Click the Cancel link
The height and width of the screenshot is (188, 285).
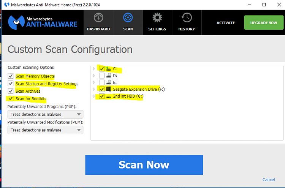(x=269, y=180)
